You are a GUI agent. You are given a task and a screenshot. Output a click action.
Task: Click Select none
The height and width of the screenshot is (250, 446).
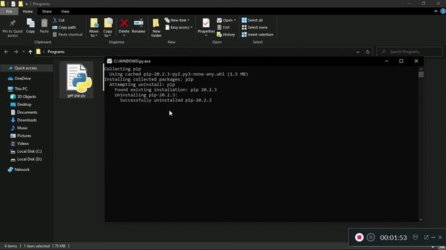(x=254, y=28)
